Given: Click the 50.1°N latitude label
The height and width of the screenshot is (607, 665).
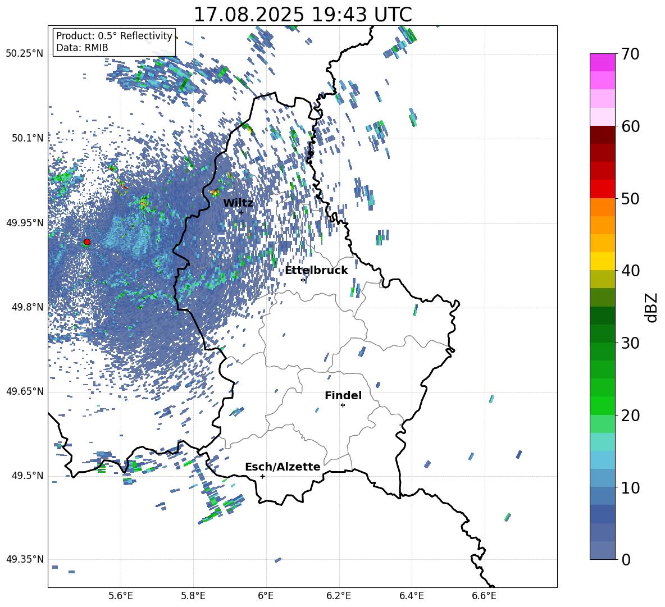Looking at the screenshot, I should (27, 138).
